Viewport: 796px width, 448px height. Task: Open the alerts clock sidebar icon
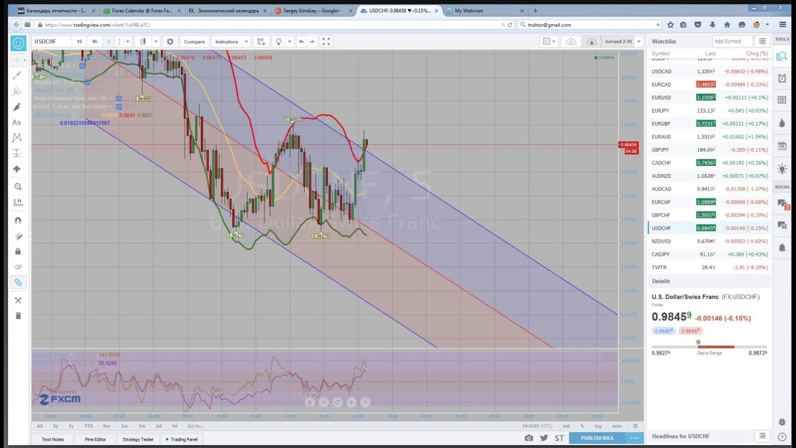(x=782, y=78)
